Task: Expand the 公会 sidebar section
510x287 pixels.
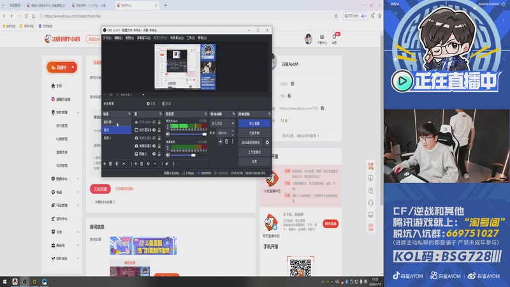Action: click(78, 232)
